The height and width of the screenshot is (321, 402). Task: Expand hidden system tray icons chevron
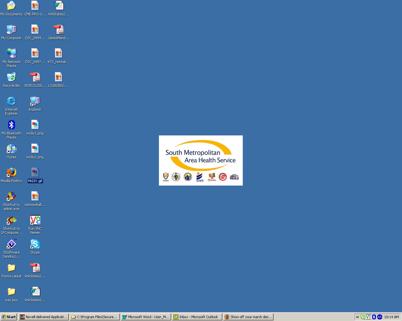pos(357,317)
